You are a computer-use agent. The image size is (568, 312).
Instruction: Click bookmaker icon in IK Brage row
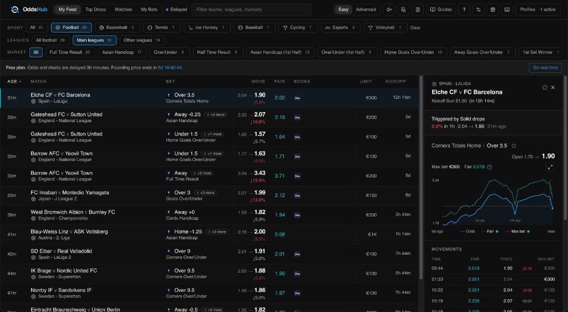pos(297,274)
